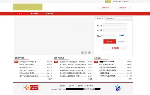Click the 我要进货 purchase button
The height and width of the screenshot is (95, 150).
pos(123,7)
